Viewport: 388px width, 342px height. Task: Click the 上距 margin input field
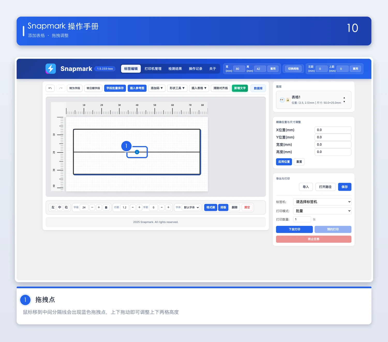point(342,69)
